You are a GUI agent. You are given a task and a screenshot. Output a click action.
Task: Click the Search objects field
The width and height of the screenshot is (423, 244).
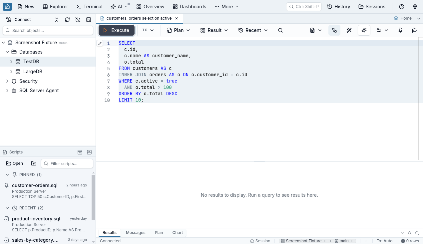pyautogui.click(x=48, y=30)
